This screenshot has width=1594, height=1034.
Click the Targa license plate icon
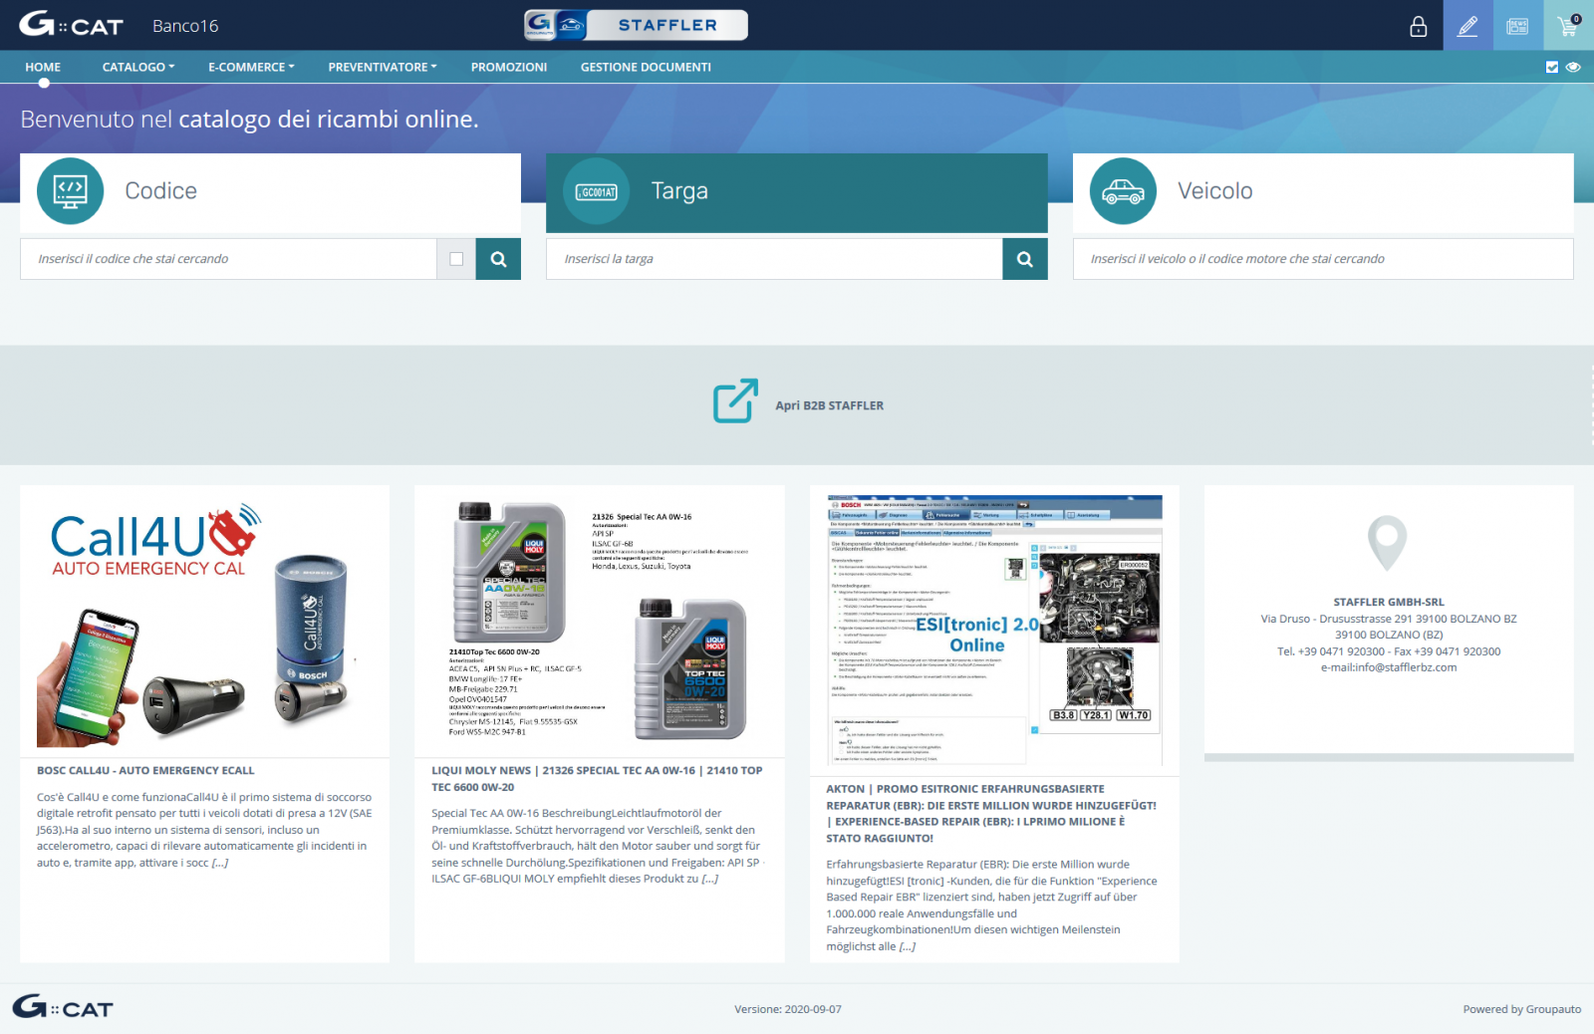(597, 191)
